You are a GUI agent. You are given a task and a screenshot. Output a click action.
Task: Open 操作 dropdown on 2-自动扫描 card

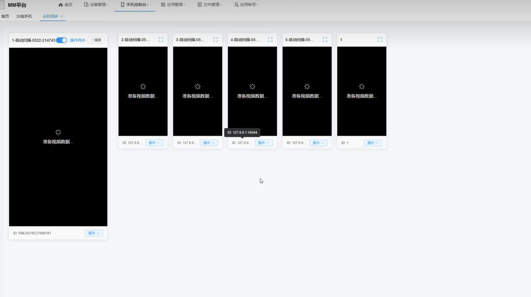click(154, 143)
